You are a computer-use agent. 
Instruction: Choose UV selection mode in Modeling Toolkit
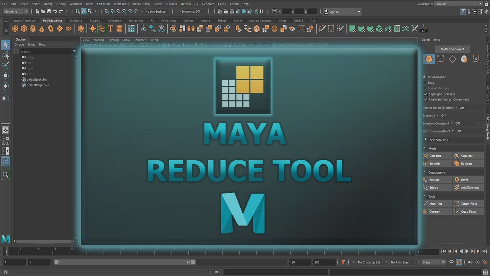point(476,59)
